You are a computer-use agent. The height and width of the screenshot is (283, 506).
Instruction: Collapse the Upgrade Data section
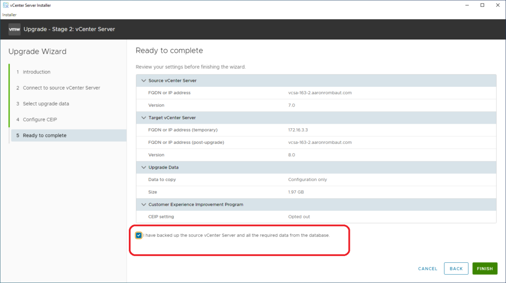(144, 168)
